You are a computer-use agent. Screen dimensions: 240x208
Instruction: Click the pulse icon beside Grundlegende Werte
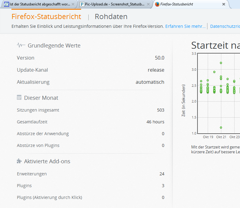point(21,45)
